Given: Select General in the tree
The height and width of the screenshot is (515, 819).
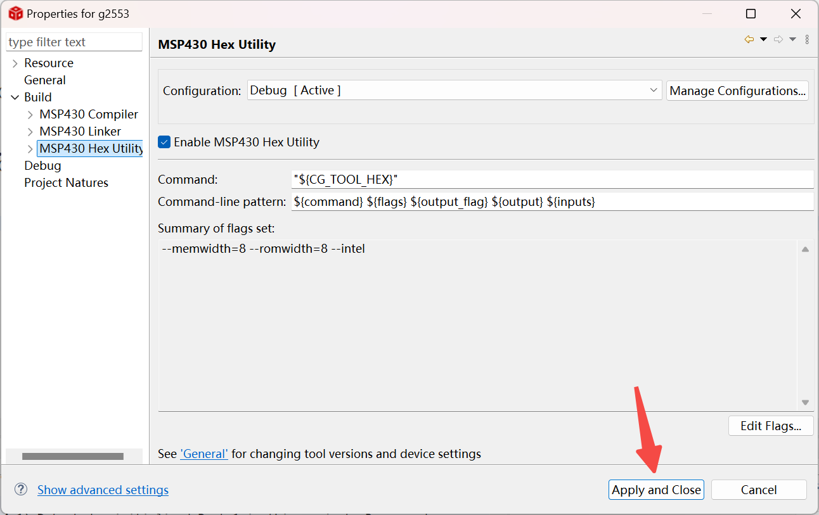Looking at the screenshot, I should click(45, 80).
